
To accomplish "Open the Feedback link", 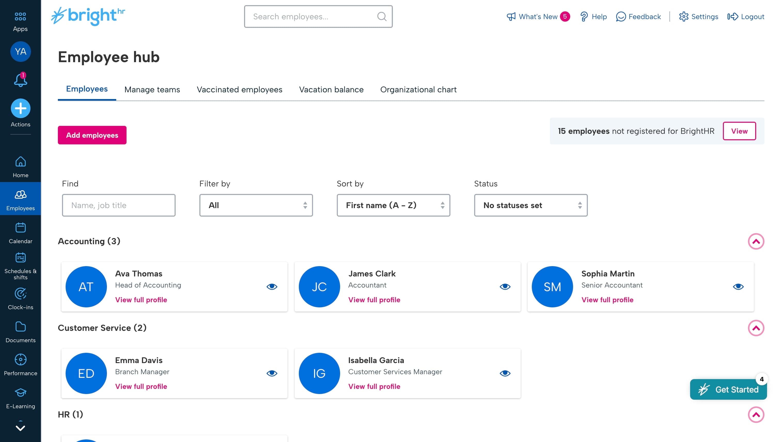I will coord(638,17).
